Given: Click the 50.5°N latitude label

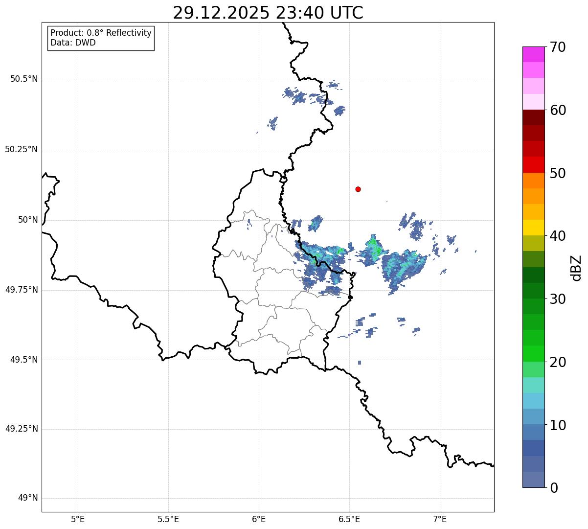Looking at the screenshot, I should click(x=24, y=79).
